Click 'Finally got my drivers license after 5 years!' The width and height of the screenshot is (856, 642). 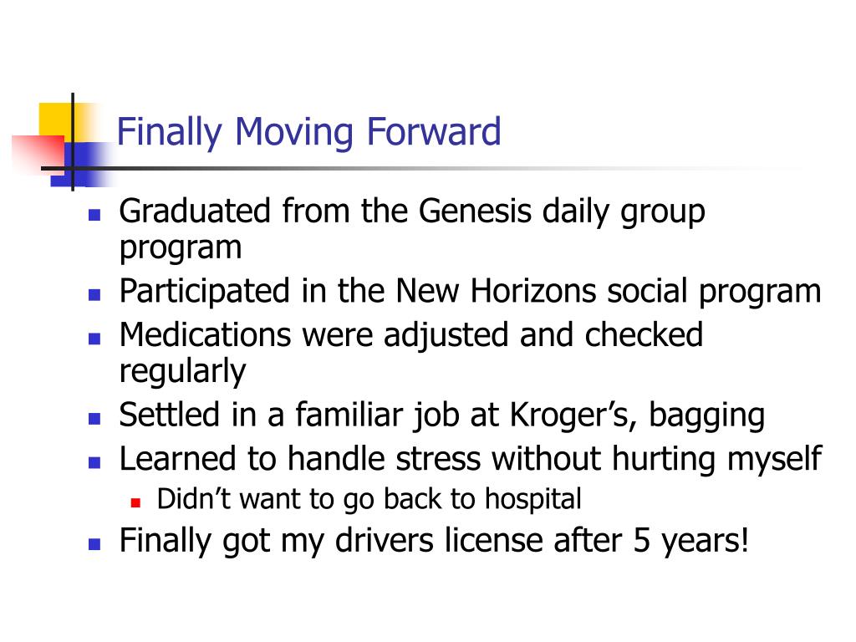coord(434,541)
